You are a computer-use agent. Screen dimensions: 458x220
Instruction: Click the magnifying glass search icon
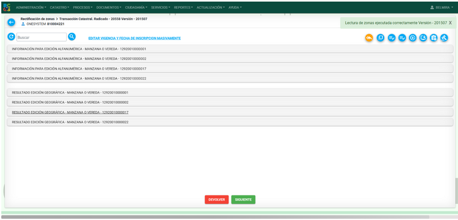tap(72, 37)
